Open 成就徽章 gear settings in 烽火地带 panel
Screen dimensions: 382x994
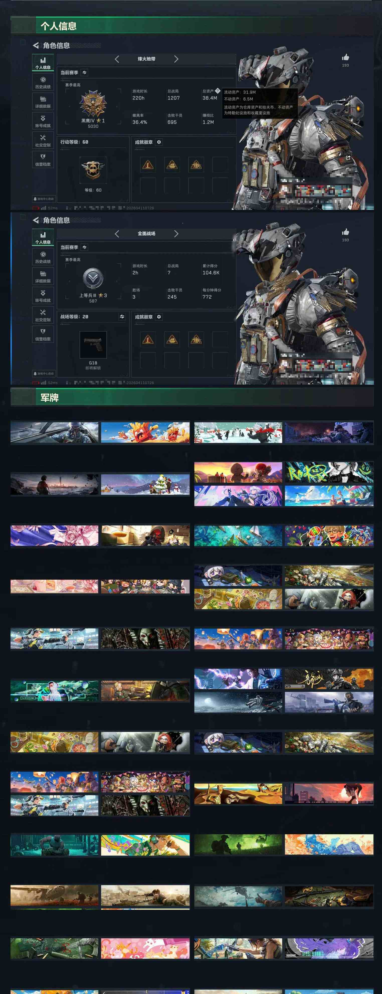[x=159, y=142]
